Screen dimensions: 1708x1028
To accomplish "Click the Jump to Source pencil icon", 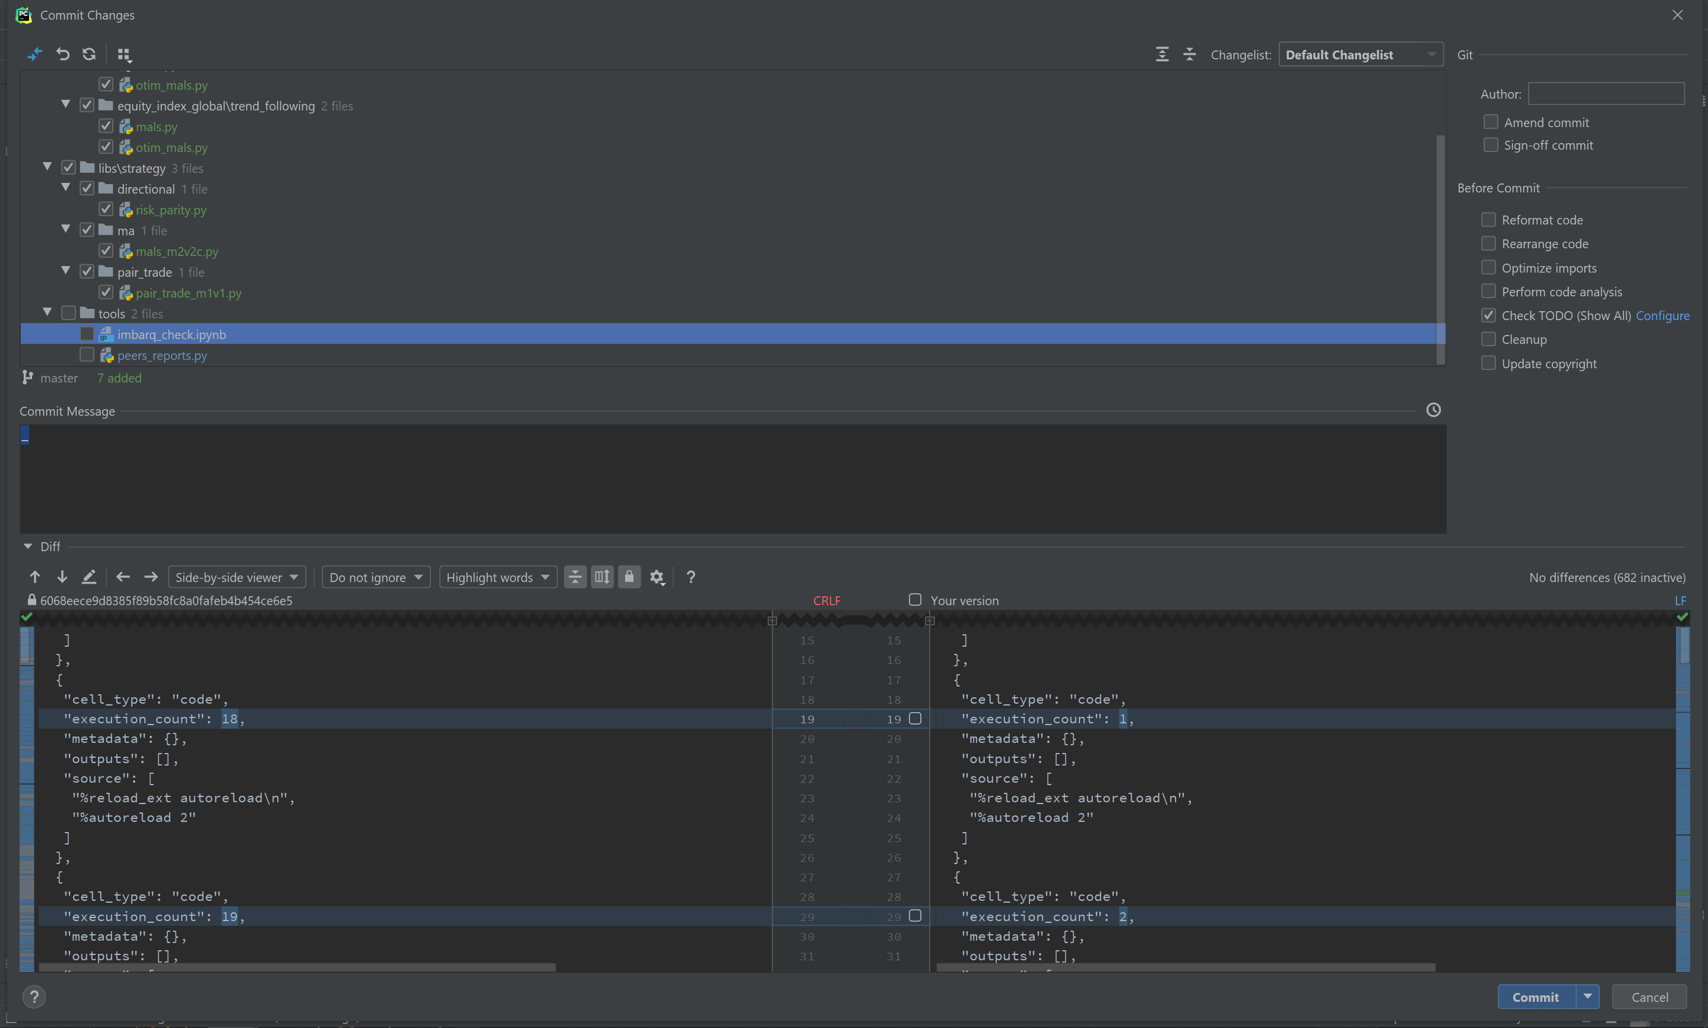I will coord(89,577).
